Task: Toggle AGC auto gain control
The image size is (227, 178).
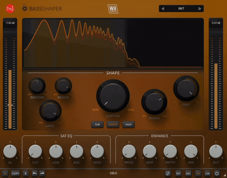Action: pyautogui.click(x=188, y=173)
